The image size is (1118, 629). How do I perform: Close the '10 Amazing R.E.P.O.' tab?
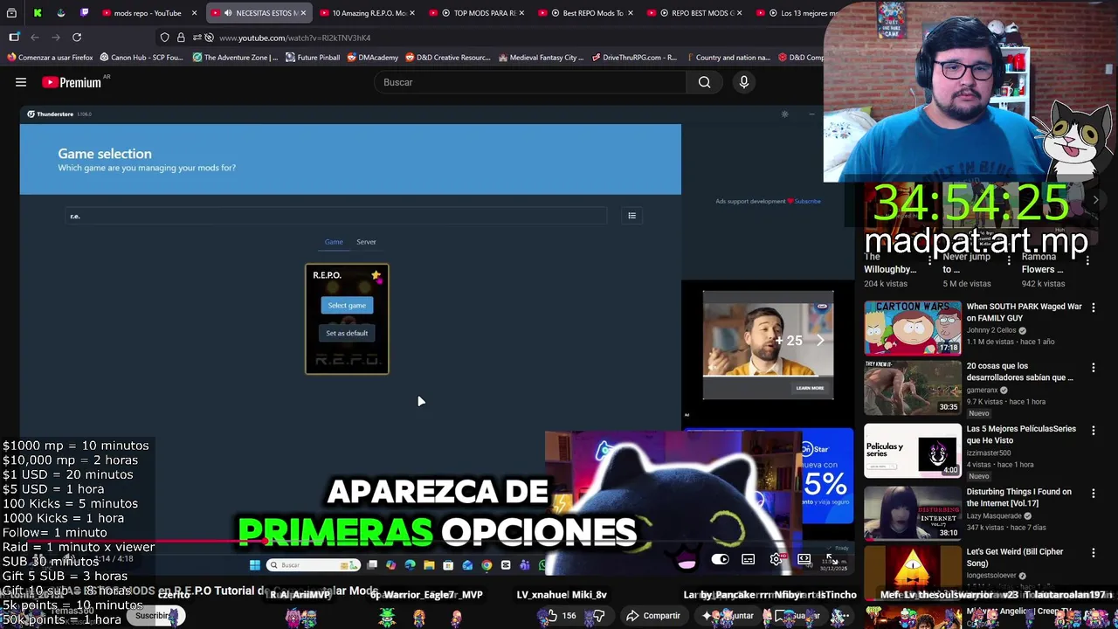pyautogui.click(x=411, y=13)
